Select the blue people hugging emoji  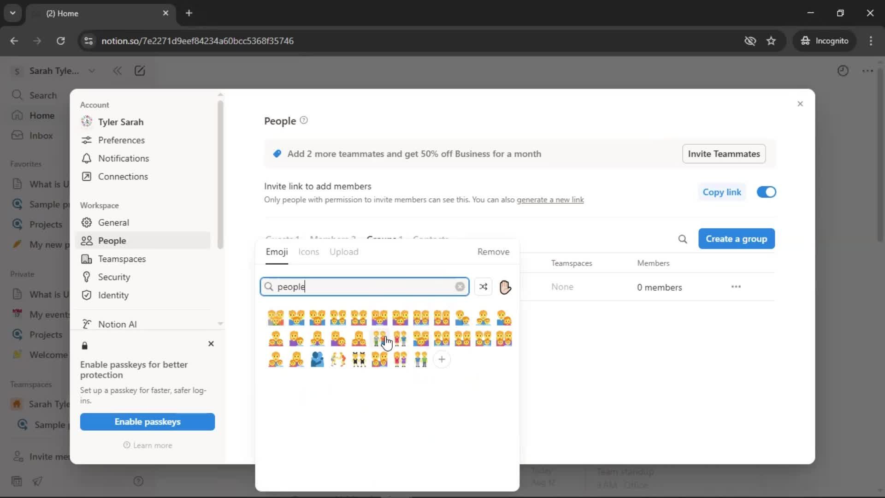point(317,359)
